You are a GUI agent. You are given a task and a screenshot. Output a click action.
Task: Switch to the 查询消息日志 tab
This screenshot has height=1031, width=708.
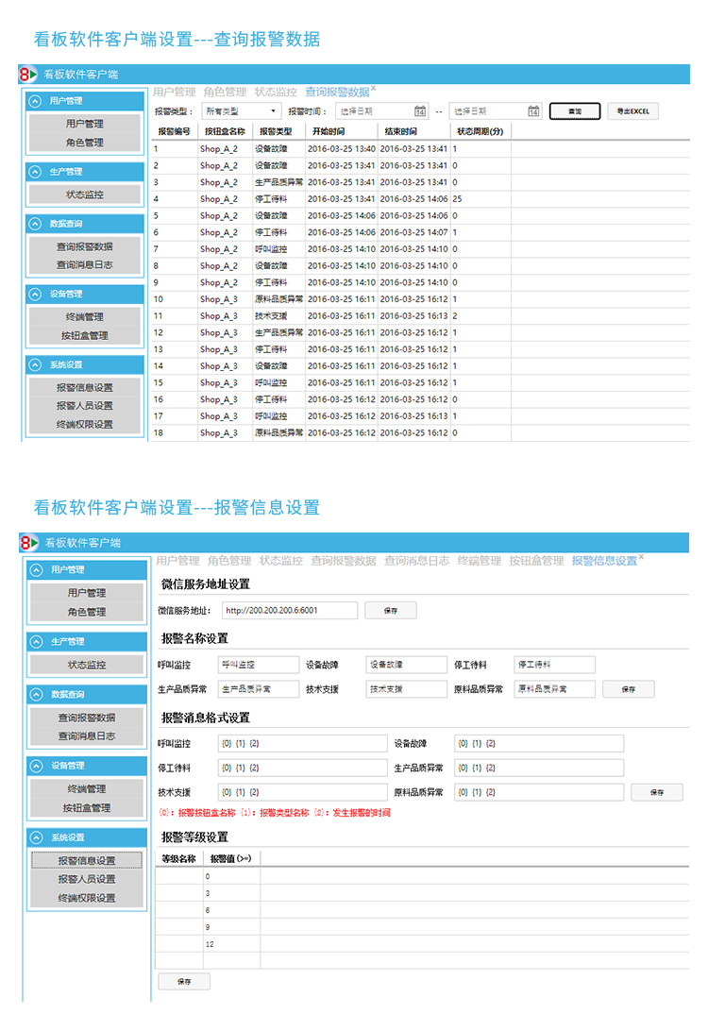(x=416, y=561)
